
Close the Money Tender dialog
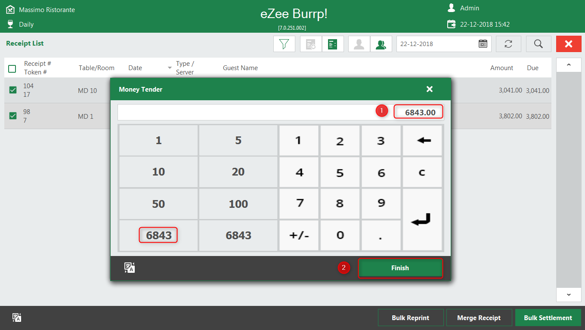(x=429, y=89)
